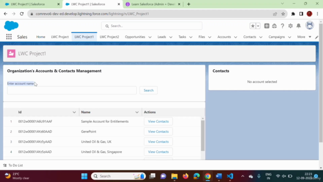Image resolution: width=323 pixels, height=182 pixels.
Task: Expand the Leads nav dropdown
Action: click(x=171, y=37)
